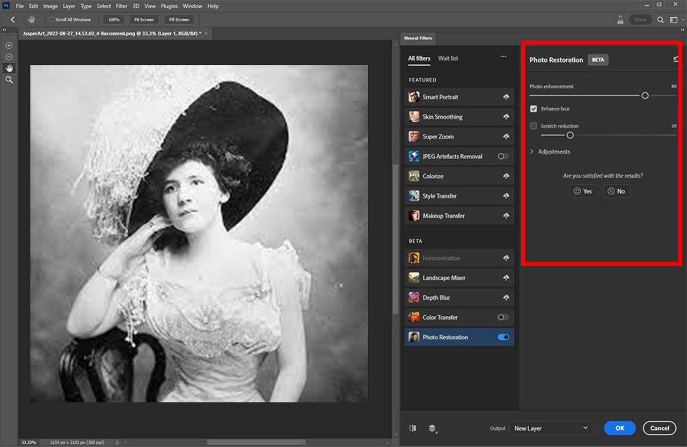The width and height of the screenshot is (687, 447).
Task: Open the Output New Layer dropdown
Action: click(551, 428)
